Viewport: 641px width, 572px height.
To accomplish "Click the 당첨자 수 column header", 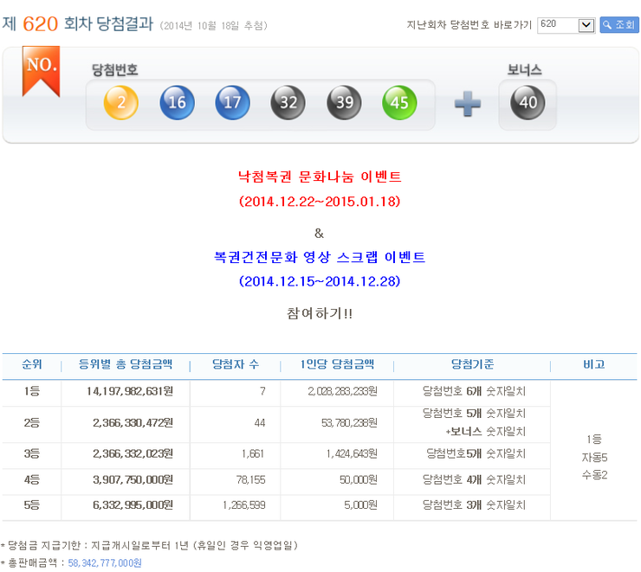I will (x=236, y=364).
